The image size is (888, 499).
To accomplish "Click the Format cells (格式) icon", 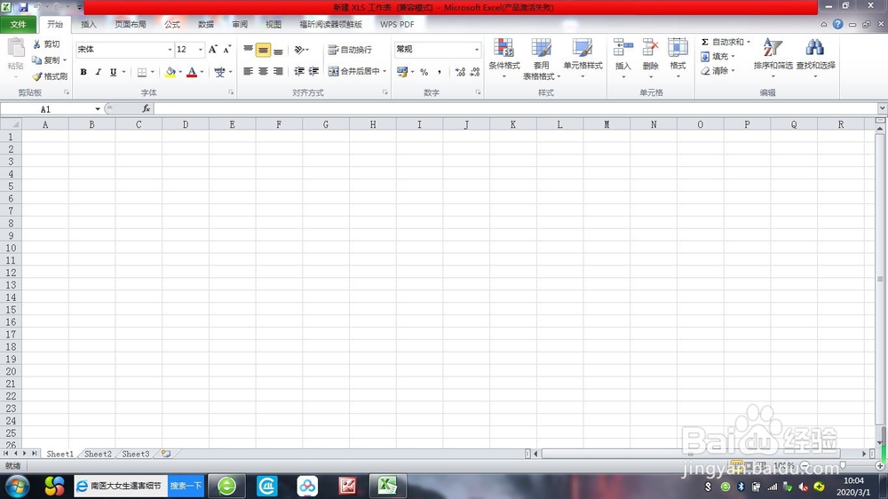I will [x=678, y=48].
